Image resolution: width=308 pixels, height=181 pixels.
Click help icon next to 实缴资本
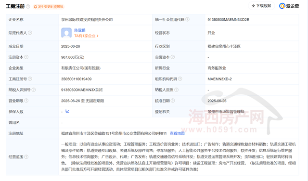173,57
